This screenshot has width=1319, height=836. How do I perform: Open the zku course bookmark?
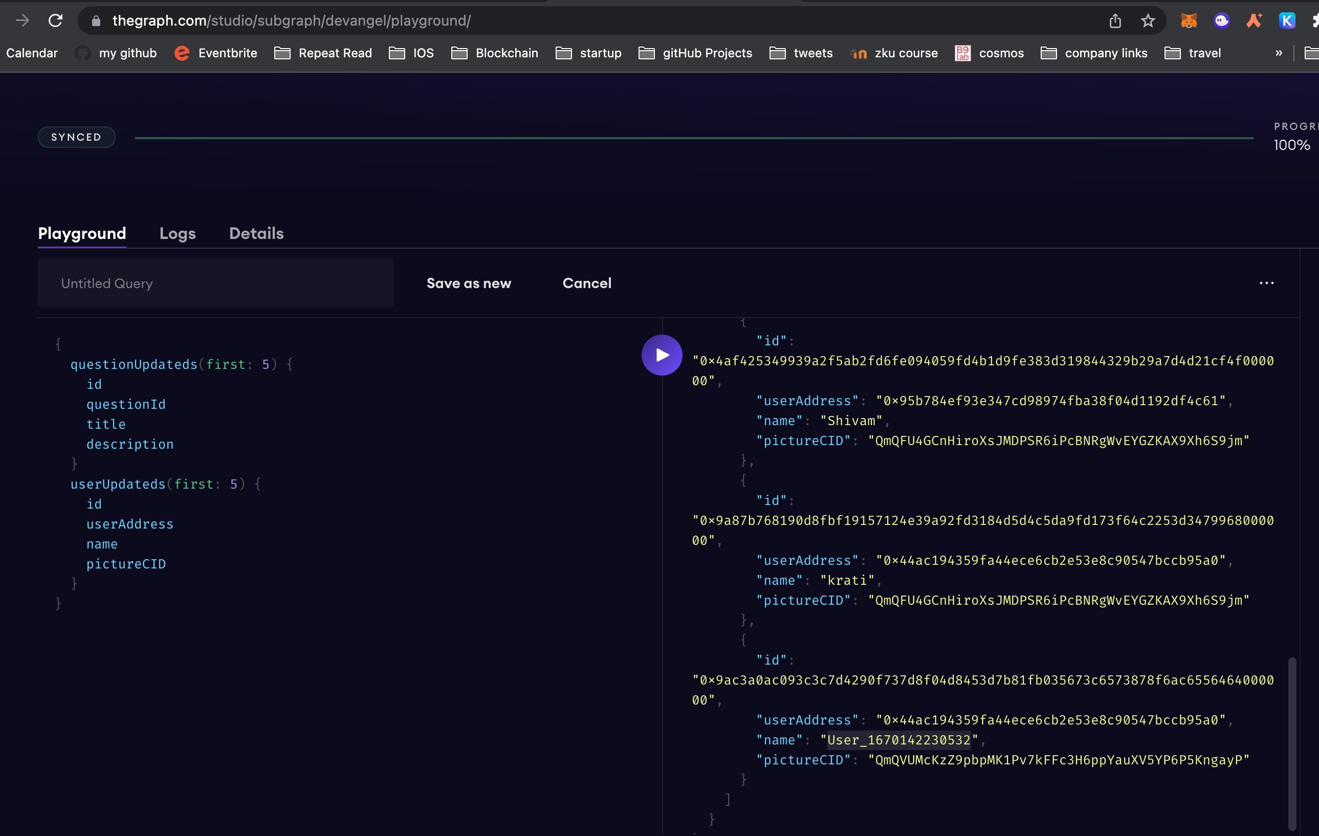point(894,53)
